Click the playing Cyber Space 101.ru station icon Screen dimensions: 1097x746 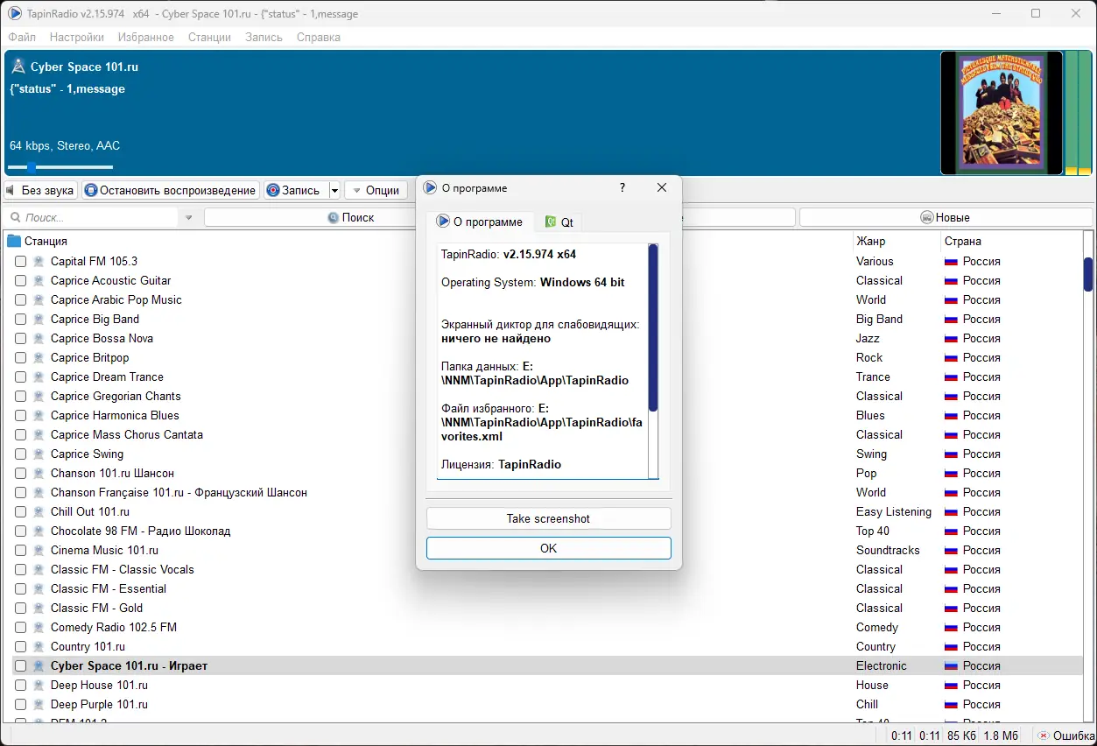tap(39, 665)
